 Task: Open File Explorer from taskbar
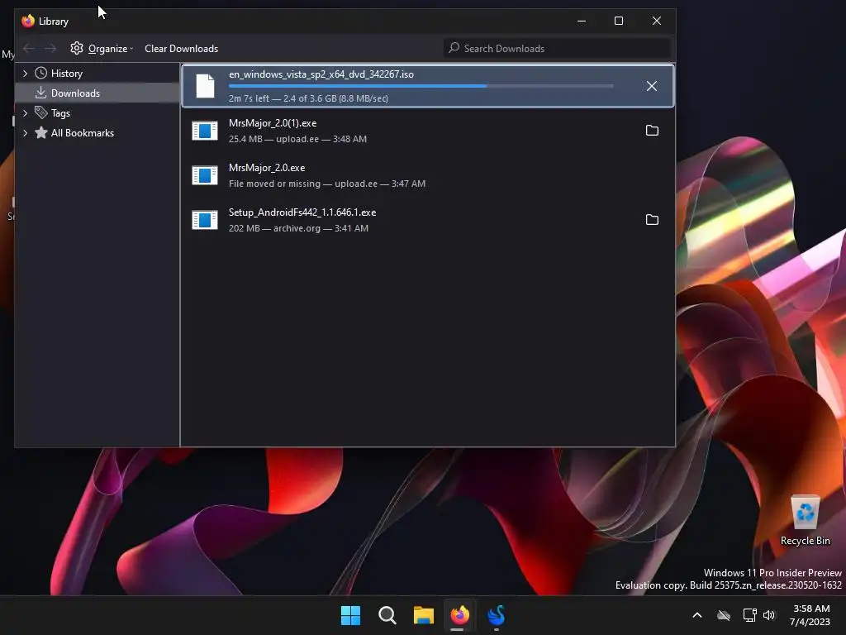click(x=424, y=615)
